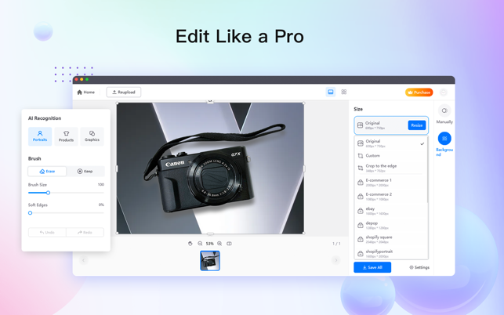Click the ebay preset bag icon

click(361, 211)
